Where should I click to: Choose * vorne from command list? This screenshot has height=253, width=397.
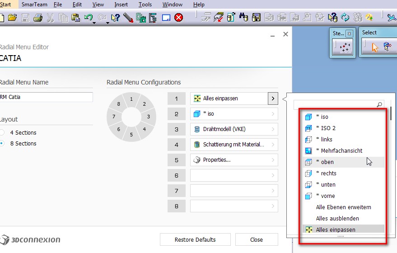point(344,196)
